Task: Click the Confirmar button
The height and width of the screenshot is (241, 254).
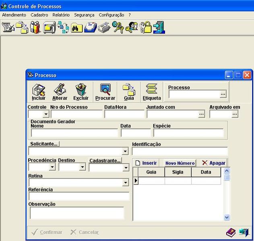Action: tap(47, 232)
